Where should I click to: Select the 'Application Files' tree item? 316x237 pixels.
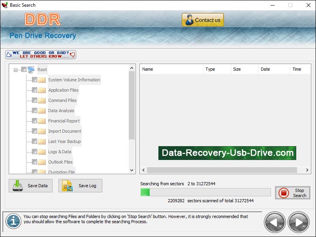[x=63, y=90]
